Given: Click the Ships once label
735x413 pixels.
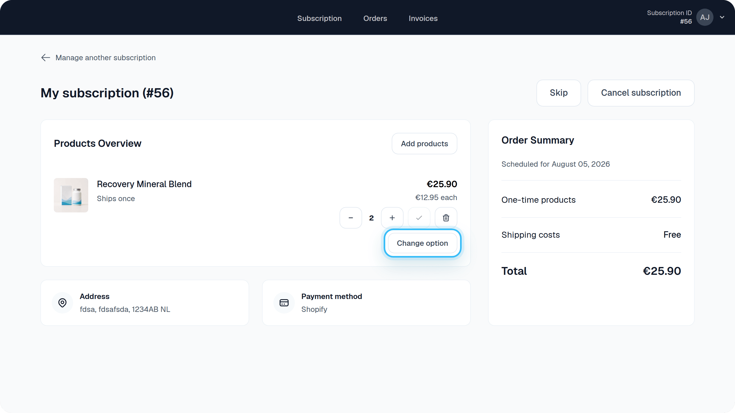Looking at the screenshot, I should pos(116,198).
